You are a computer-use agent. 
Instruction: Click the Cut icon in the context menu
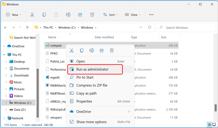[x=72, y=51]
